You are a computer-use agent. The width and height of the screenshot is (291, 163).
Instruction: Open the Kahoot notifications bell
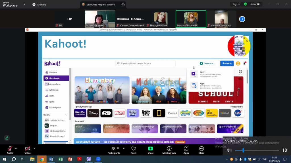245,63
